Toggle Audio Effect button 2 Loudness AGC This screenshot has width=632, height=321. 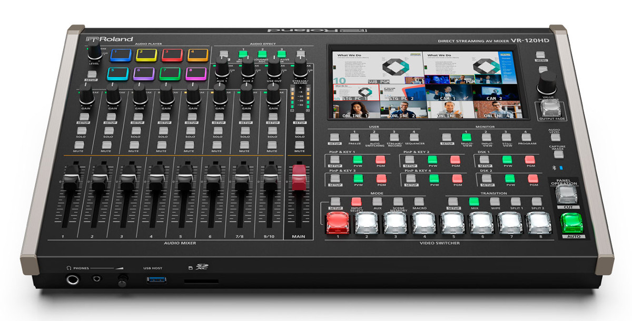pyautogui.click(x=262, y=54)
